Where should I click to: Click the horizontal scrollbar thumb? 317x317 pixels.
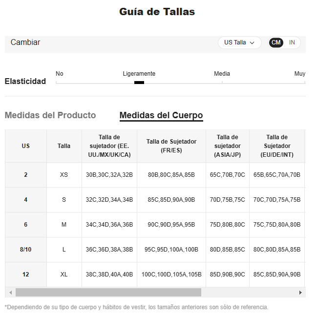[108, 292]
